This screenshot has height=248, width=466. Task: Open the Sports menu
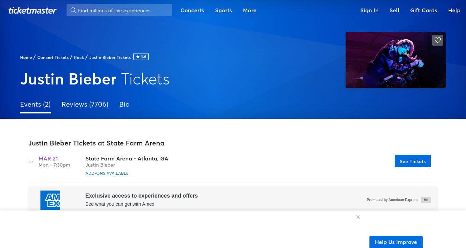tap(223, 11)
